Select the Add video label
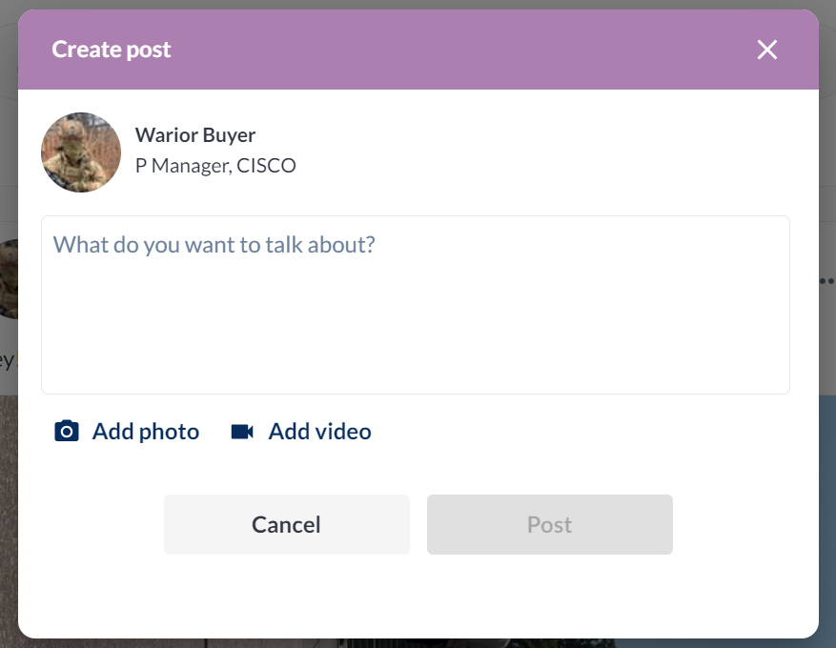The height and width of the screenshot is (648, 836). coord(319,432)
